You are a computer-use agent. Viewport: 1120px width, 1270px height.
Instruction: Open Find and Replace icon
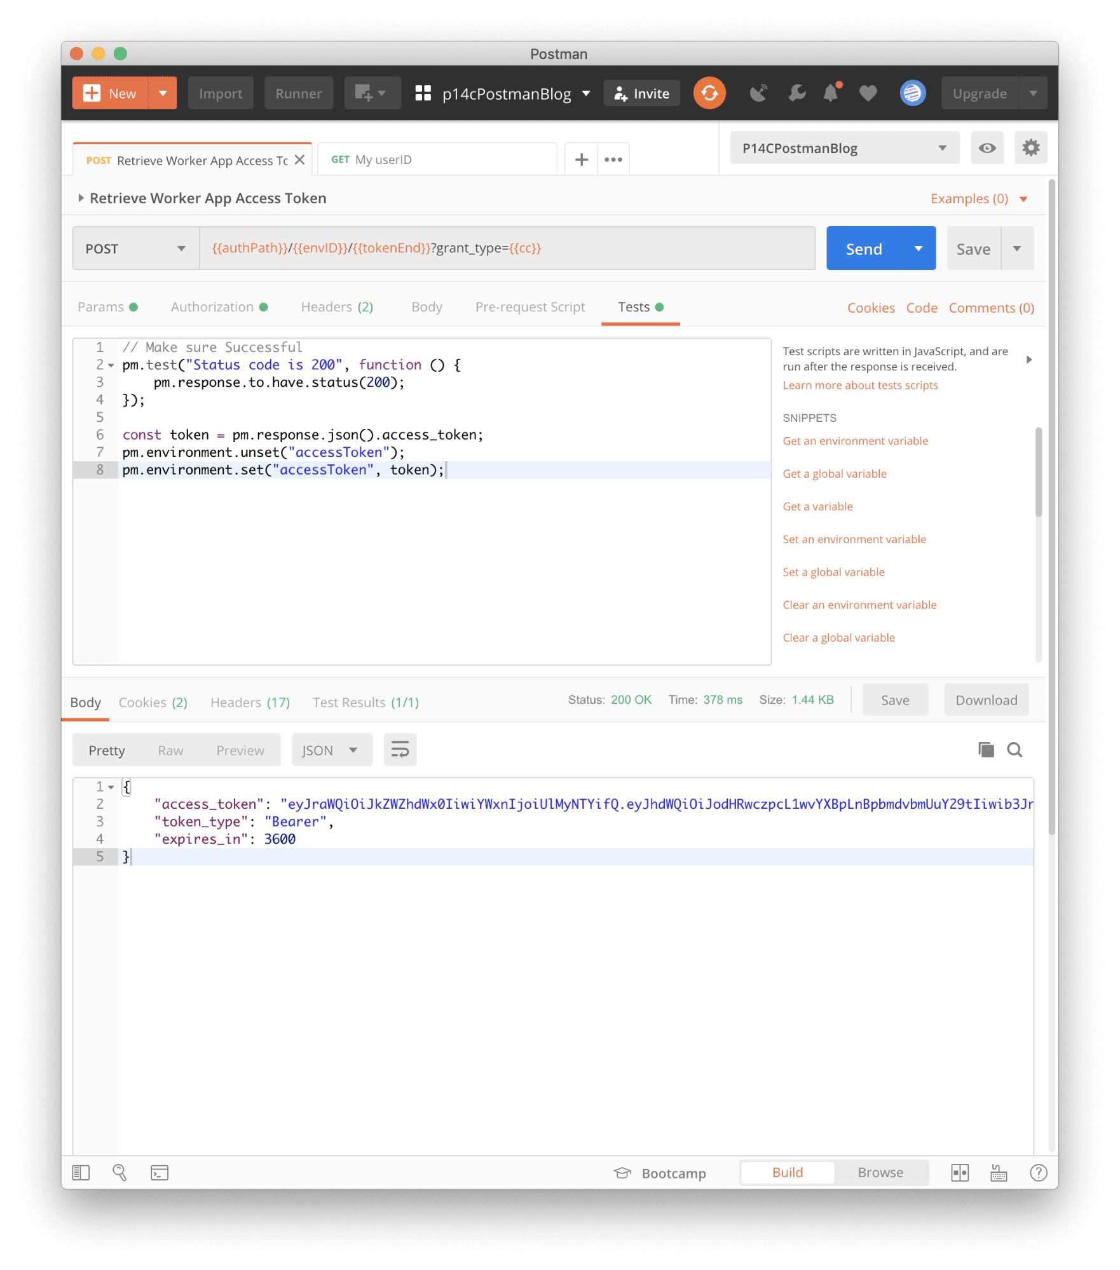click(120, 1173)
